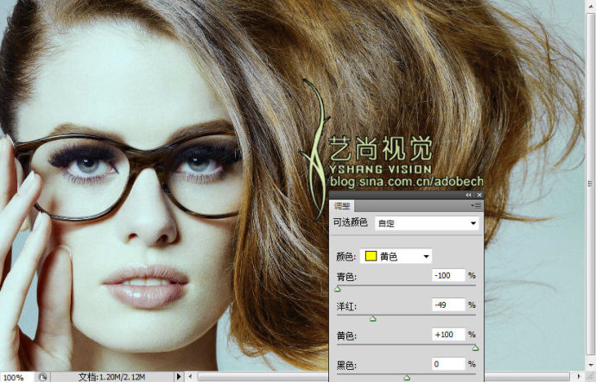This screenshot has height=382, width=596.
Task: Click the 100% zoom level field
Action: pos(17,377)
